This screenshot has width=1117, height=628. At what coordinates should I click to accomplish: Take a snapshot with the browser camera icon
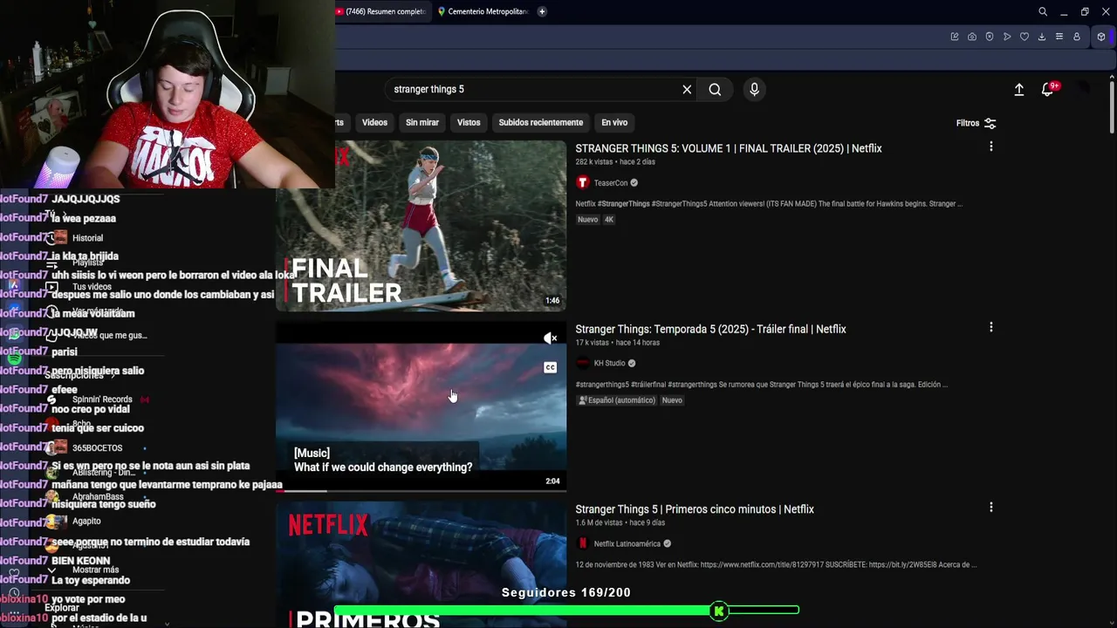[972, 37]
